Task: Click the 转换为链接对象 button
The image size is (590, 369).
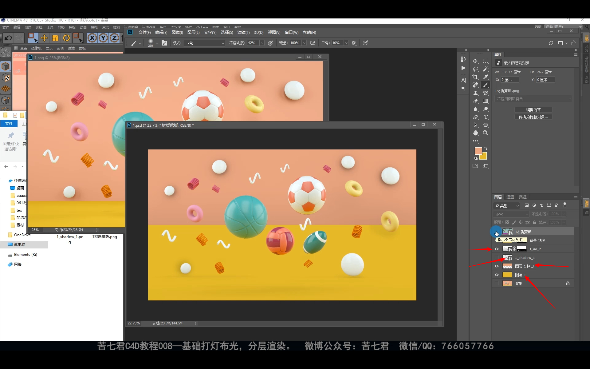Action: (x=533, y=117)
